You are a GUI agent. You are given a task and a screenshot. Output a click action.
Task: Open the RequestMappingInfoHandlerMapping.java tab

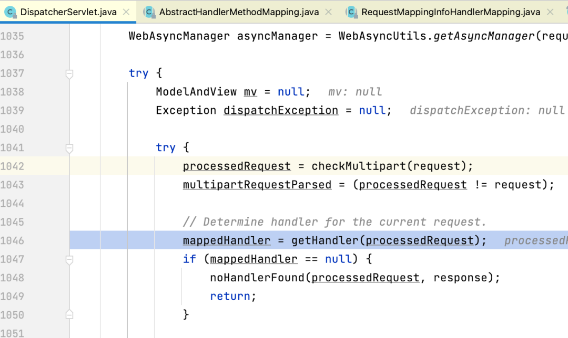coord(450,12)
